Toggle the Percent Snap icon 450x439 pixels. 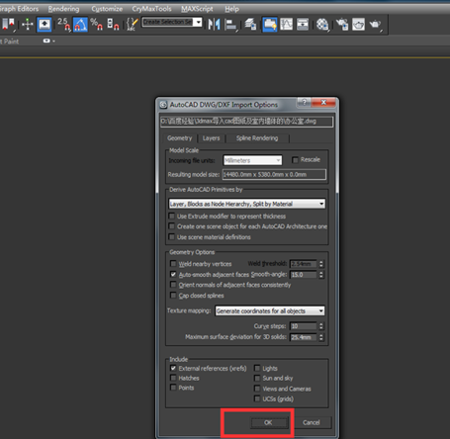click(x=97, y=25)
